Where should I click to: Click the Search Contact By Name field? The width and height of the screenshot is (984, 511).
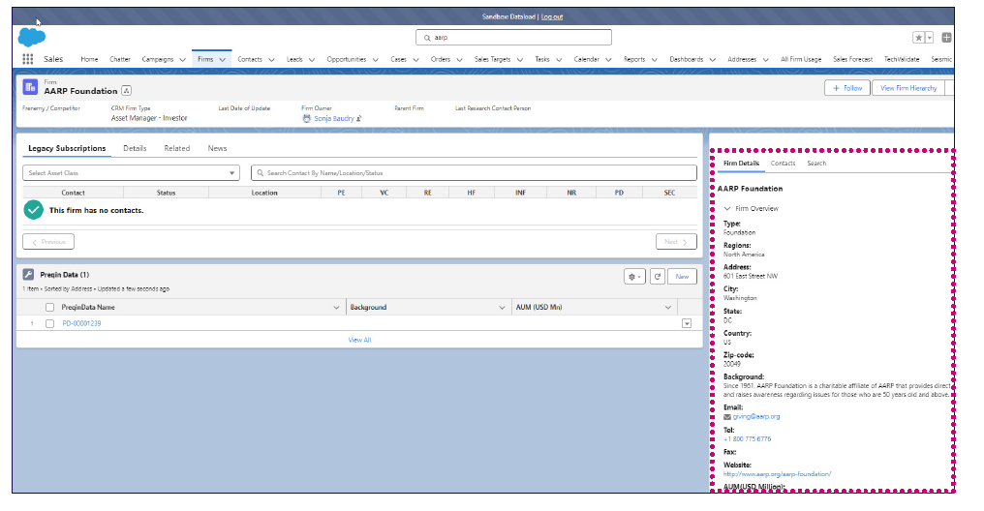click(x=474, y=173)
